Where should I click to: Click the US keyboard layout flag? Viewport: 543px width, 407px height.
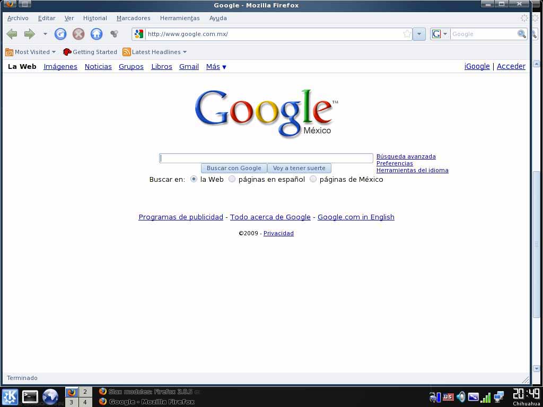click(449, 396)
